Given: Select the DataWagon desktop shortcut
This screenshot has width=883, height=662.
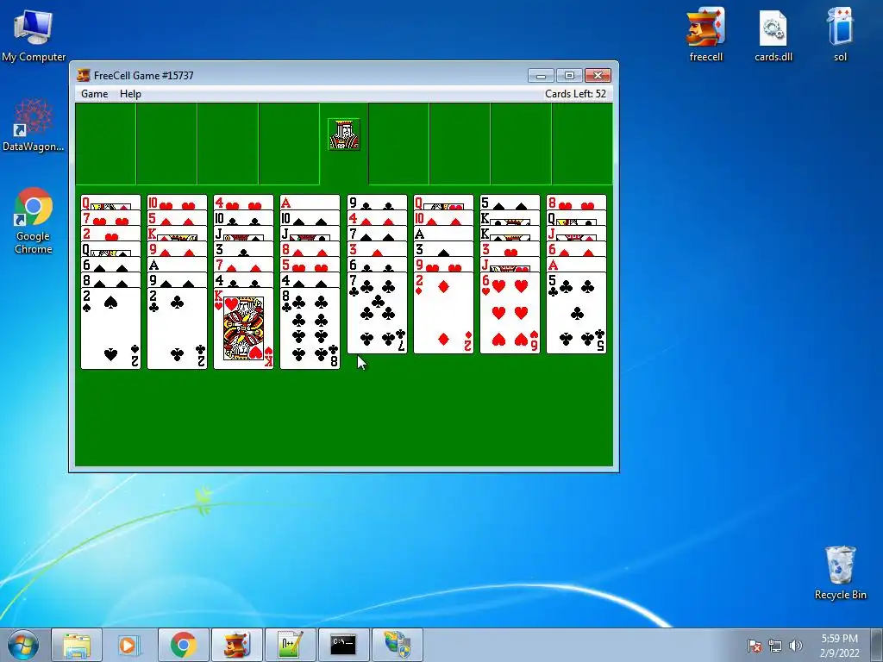Looking at the screenshot, I should tap(34, 124).
